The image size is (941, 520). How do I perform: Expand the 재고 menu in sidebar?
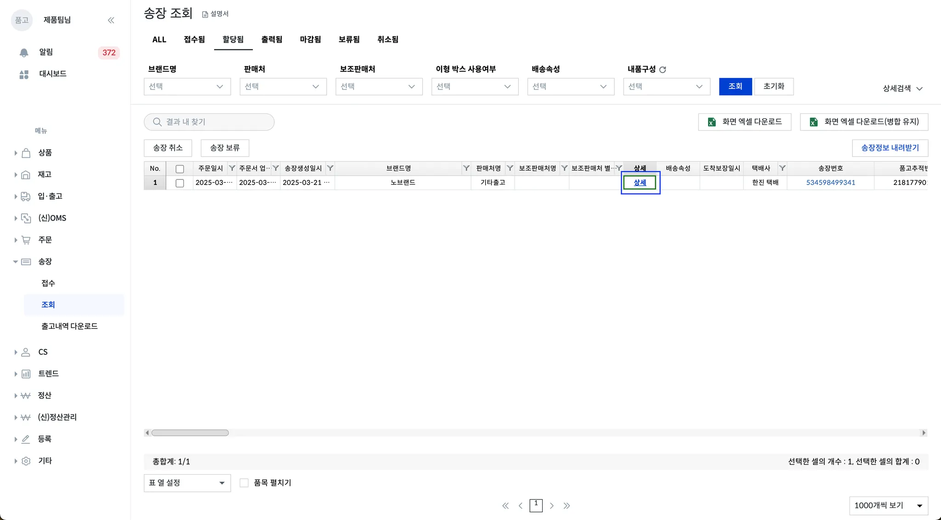44,174
